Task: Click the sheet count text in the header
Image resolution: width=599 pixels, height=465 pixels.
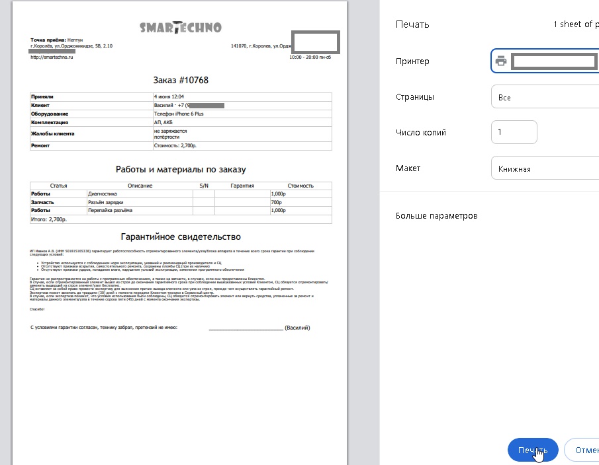Action: pyautogui.click(x=576, y=24)
